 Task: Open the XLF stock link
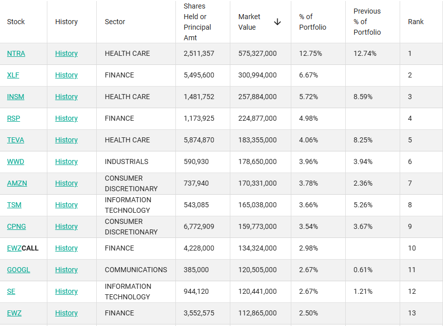(x=13, y=75)
